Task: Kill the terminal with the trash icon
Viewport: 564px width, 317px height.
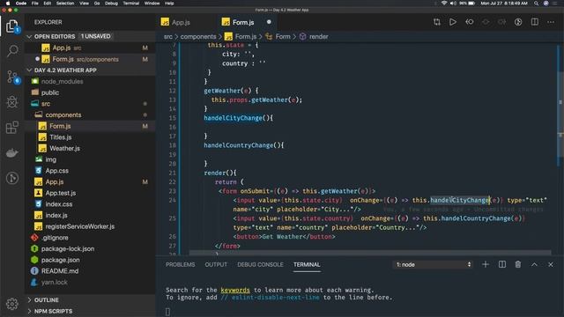Action: 518,264
